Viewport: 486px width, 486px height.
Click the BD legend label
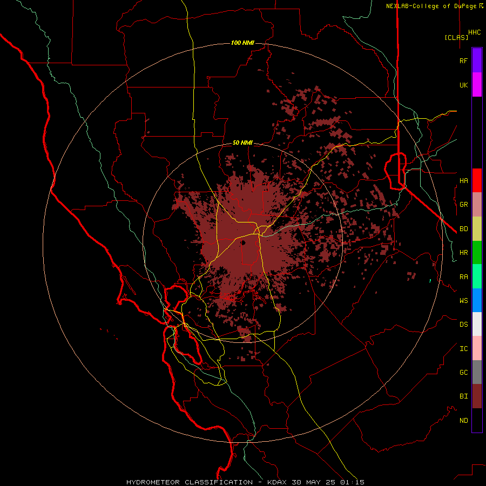pos(463,229)
